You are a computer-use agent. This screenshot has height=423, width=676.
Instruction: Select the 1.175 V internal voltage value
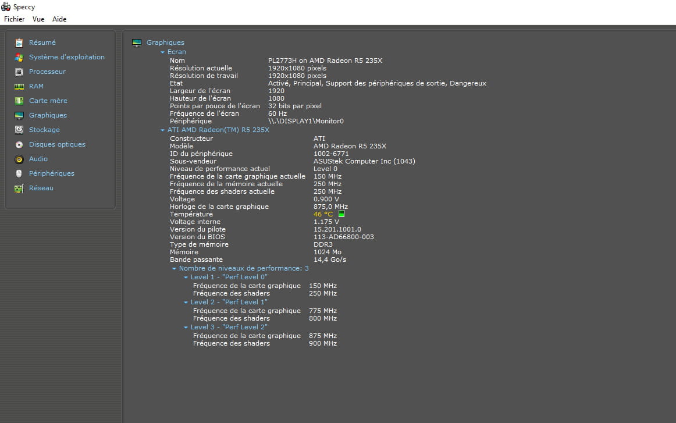coord(326,222)
